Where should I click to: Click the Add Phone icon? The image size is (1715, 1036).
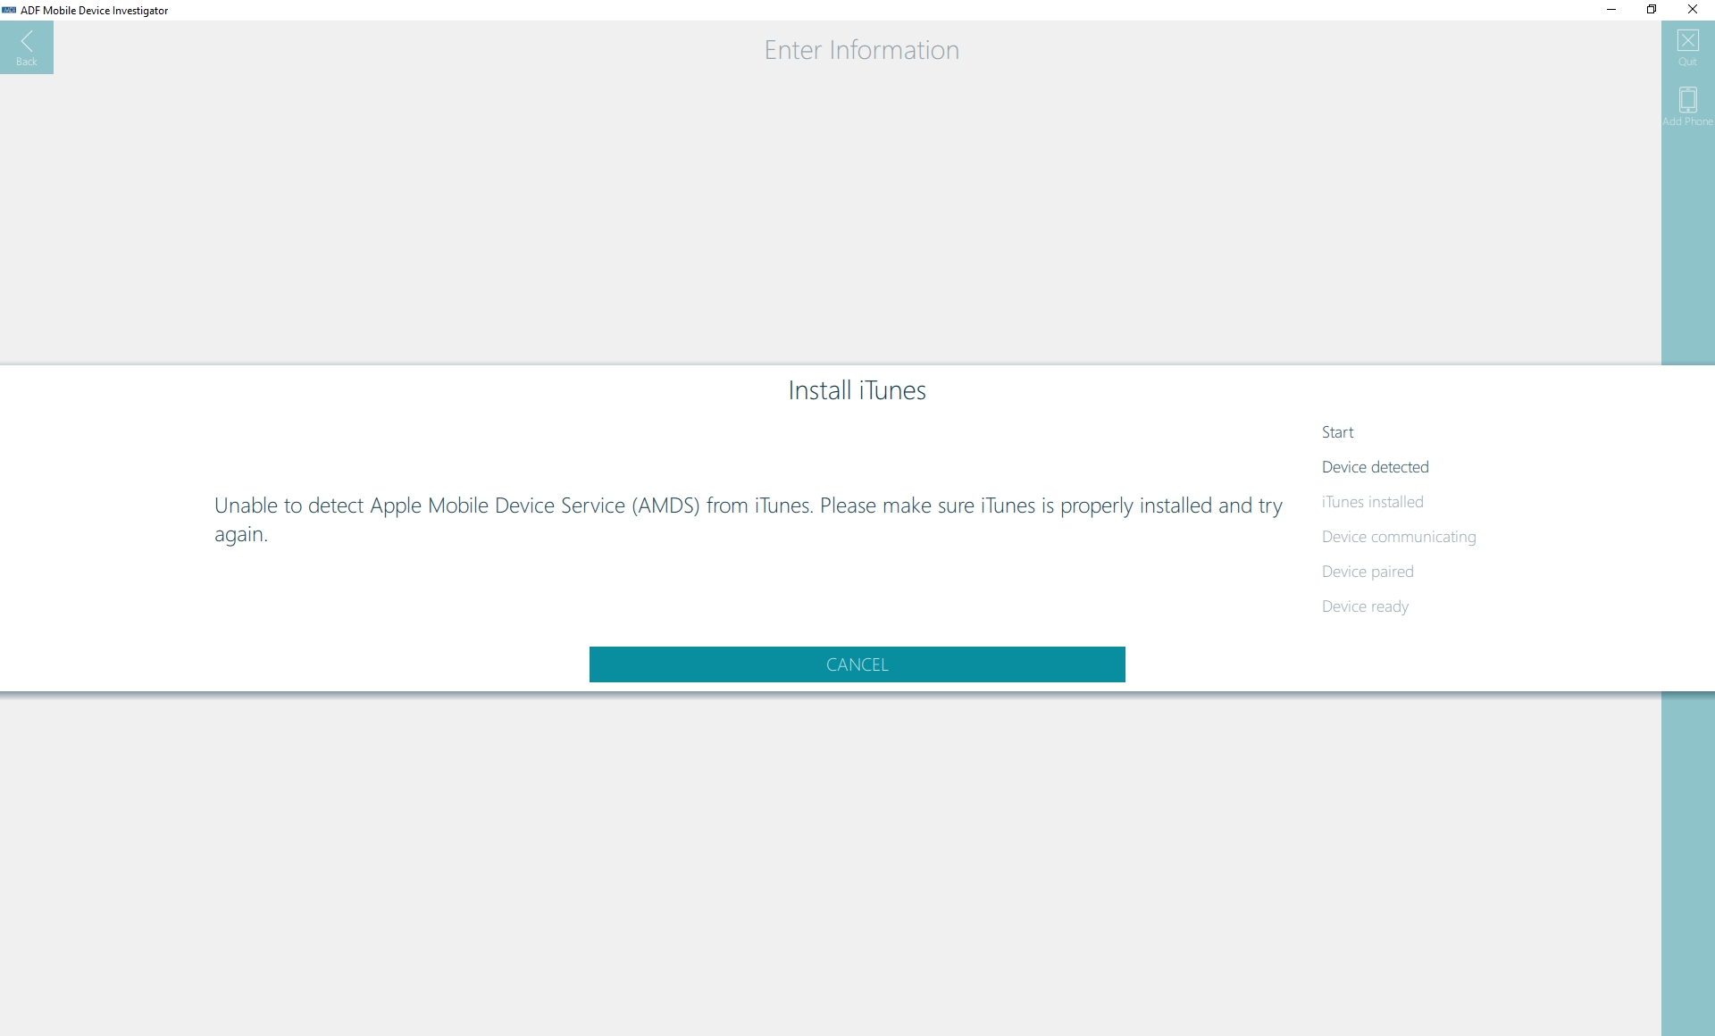pyautogui.click(x=1687, y=98)
